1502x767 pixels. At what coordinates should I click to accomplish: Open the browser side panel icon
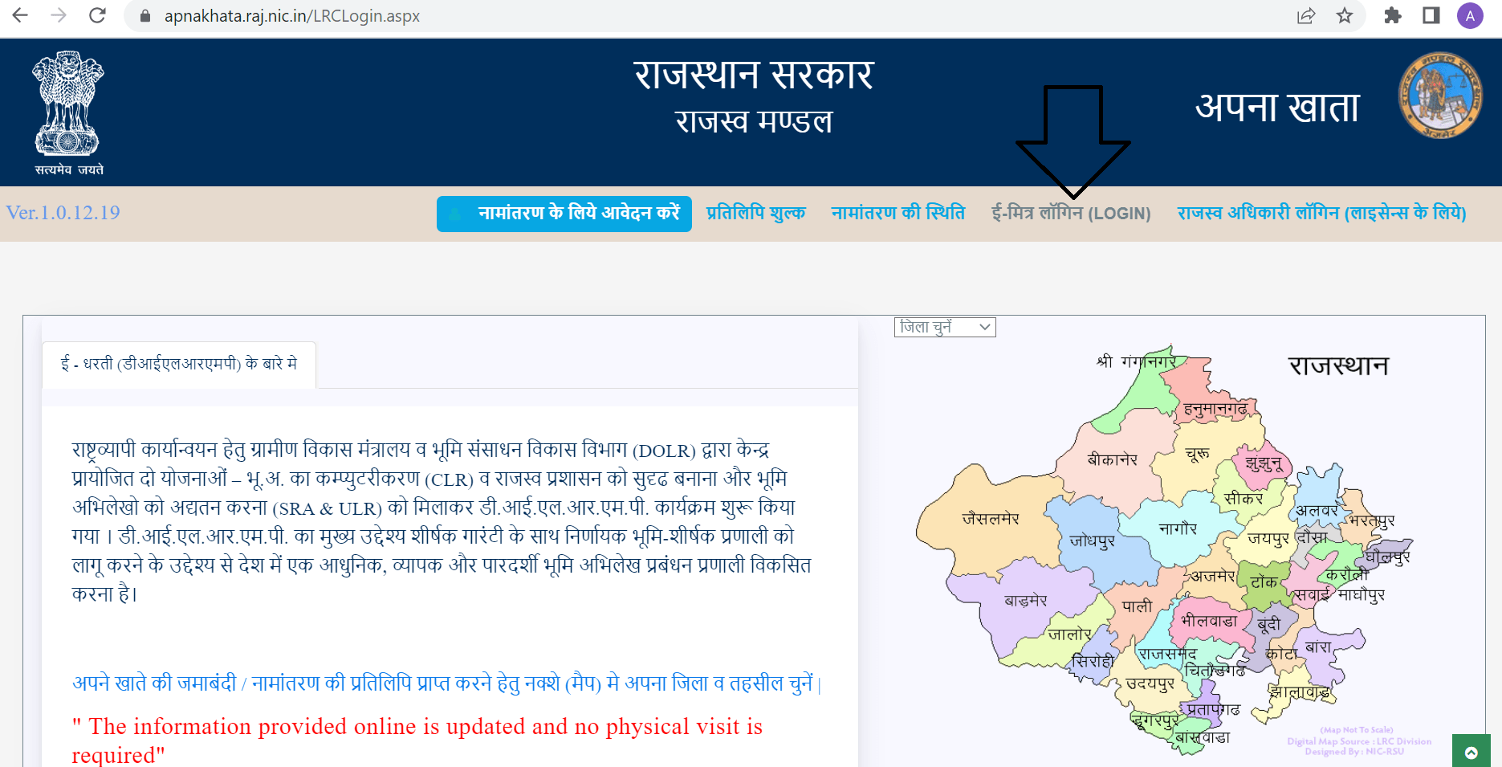pos(1431,15)
